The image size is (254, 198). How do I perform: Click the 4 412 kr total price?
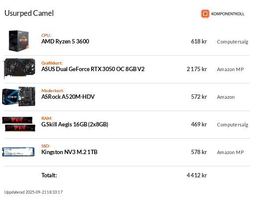pos(197,175)
